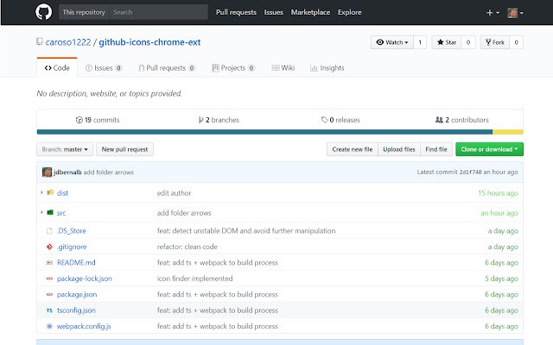Open the jdbernalb author link
Screen dimensions: 553x345
point(67,172)
